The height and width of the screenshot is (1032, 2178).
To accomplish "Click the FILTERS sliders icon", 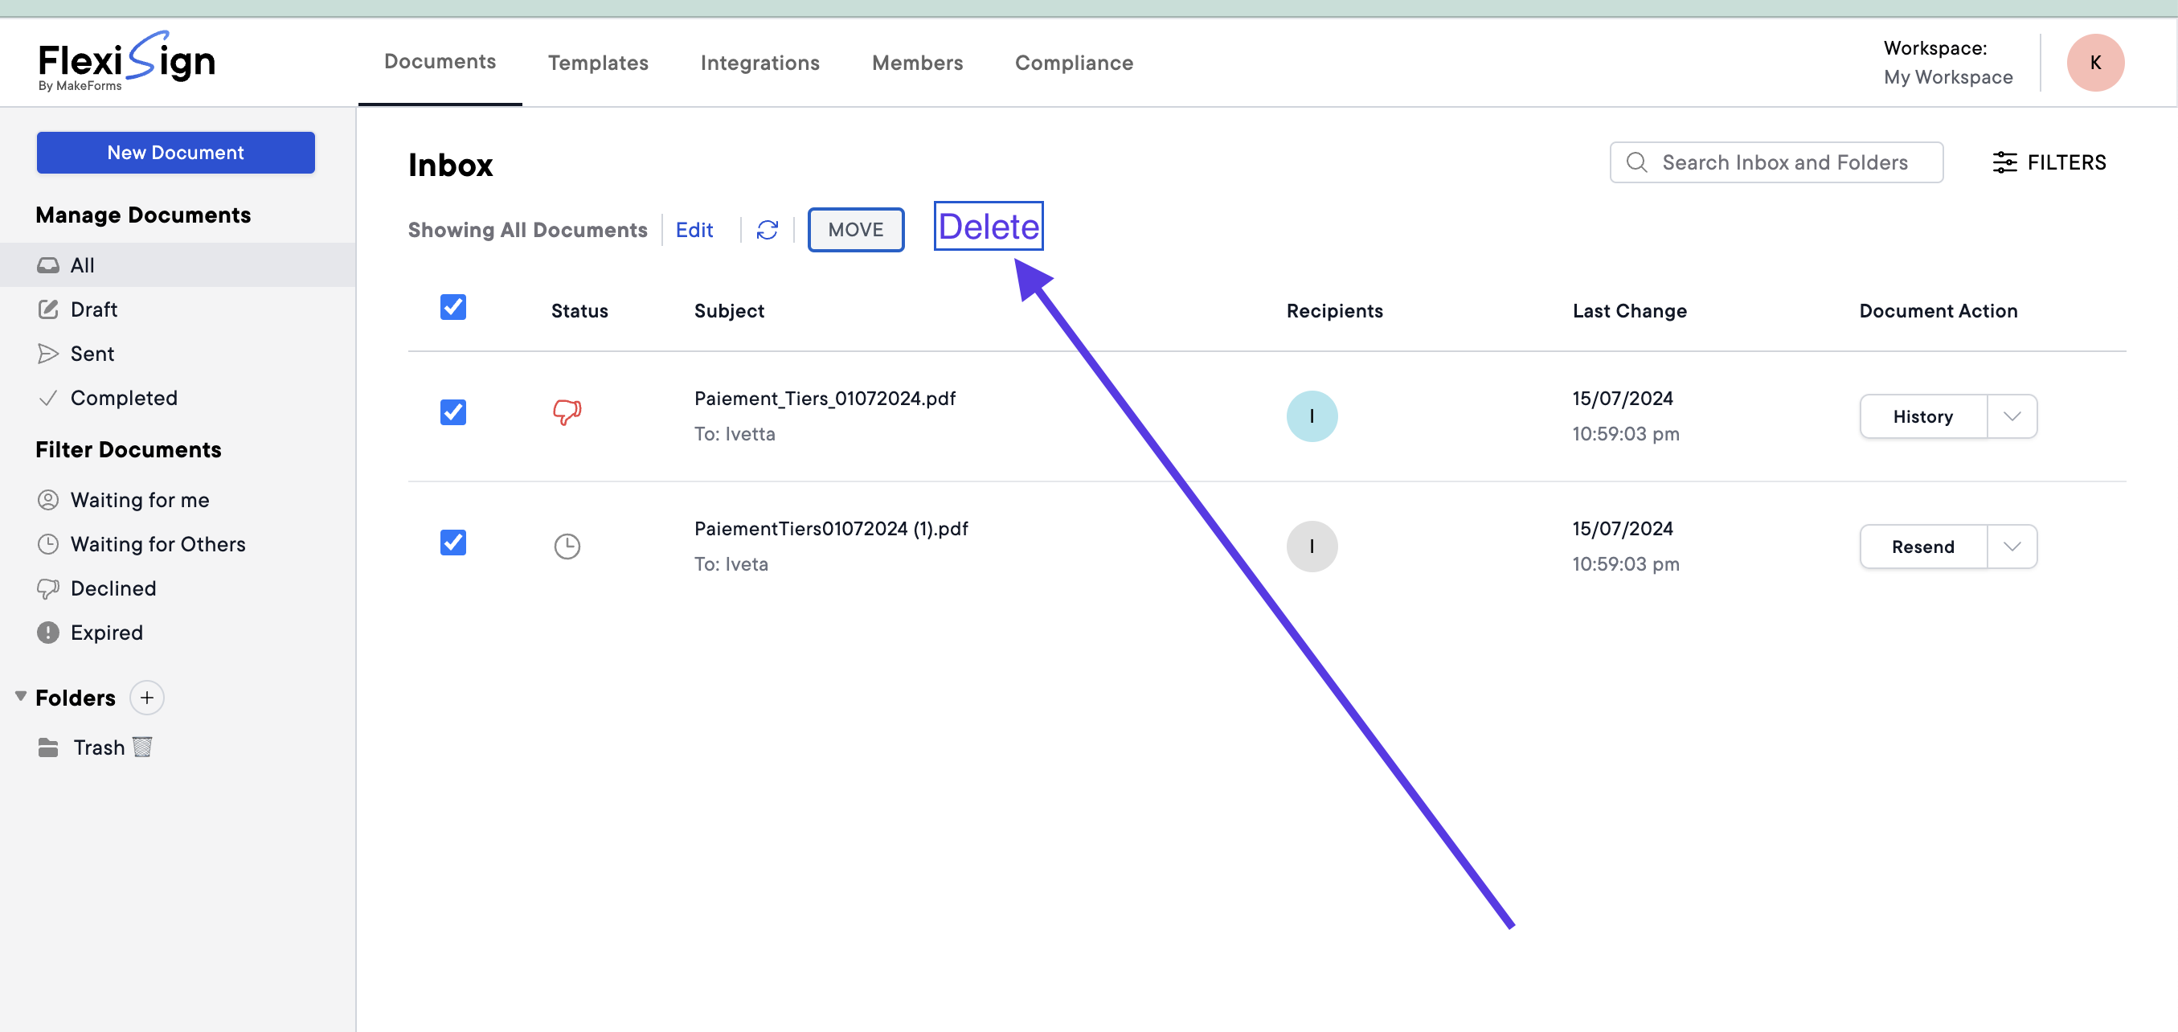I will (x=2004, y=162).
